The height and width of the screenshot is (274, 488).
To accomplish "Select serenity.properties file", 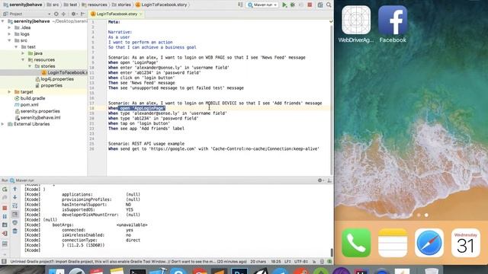I will coord(37,111).
